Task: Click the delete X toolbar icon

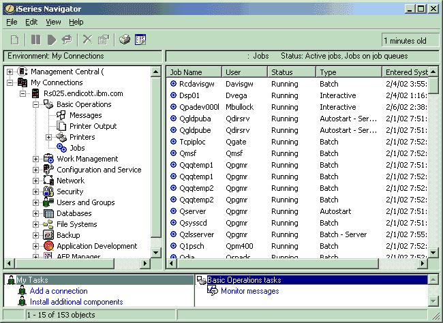Action: pyautogui.click(x=87, y=40)
